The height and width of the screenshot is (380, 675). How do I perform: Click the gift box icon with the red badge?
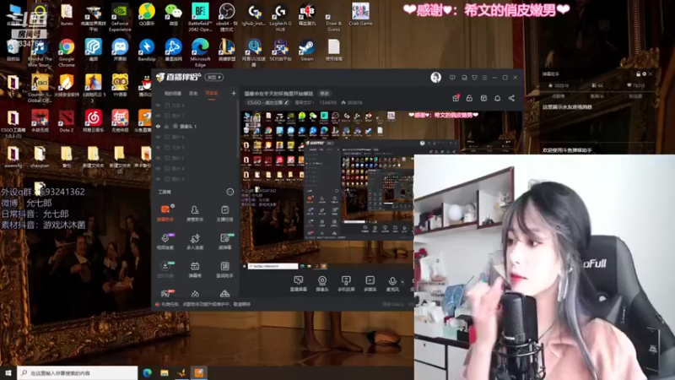pyautogui.click(x=456, y=98)
